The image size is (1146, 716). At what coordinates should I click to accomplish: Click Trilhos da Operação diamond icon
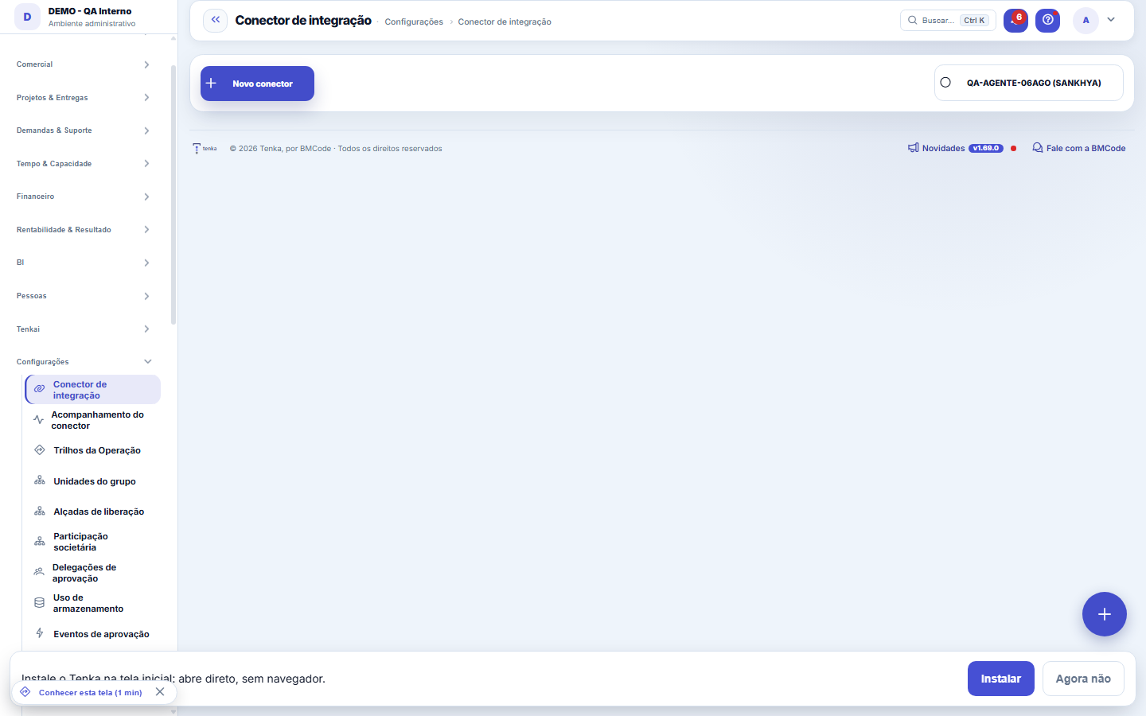point(39,450)
